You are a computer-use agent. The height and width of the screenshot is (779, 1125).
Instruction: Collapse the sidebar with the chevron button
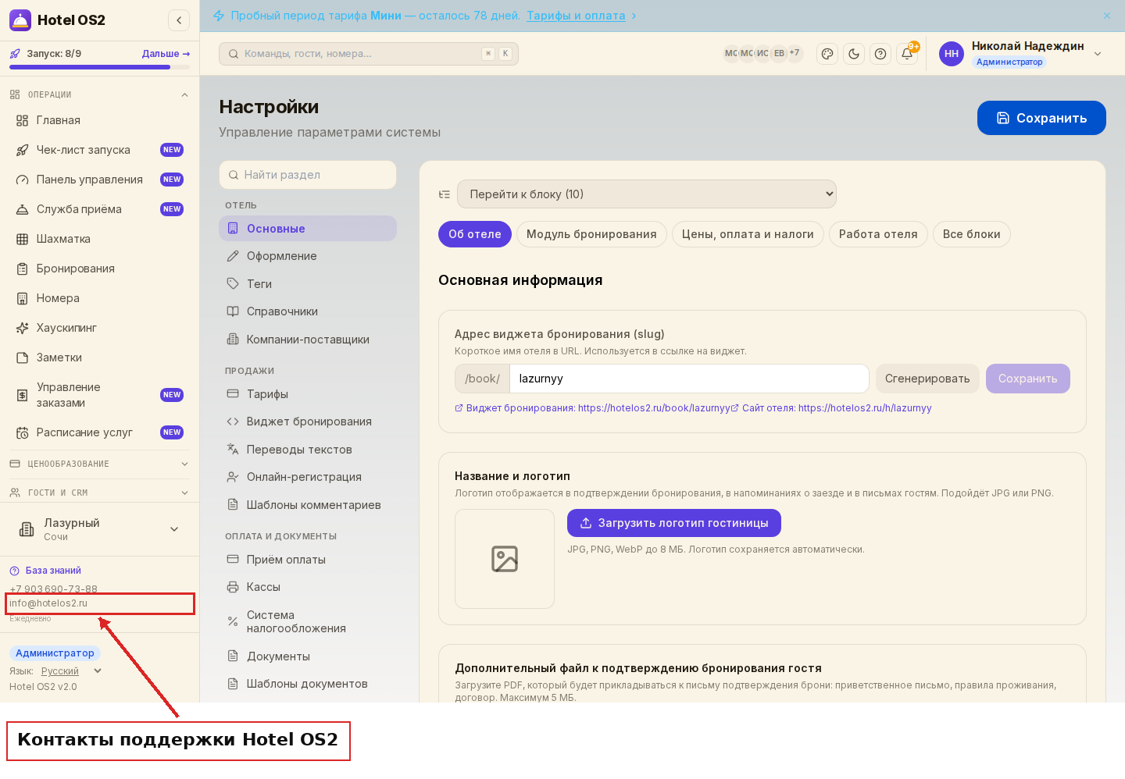click(179, 20)
